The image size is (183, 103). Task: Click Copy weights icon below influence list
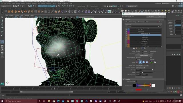pyautogui.click(x=134, y=48)
